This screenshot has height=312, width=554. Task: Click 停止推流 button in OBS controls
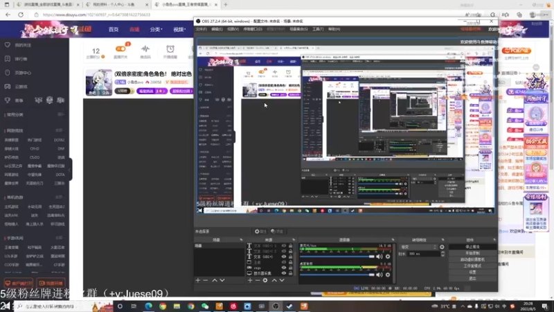click(x=472, y=247)
